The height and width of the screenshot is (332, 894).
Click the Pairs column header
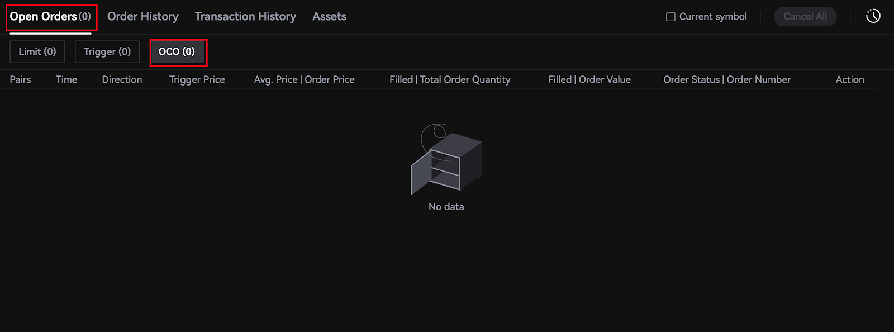20,80
